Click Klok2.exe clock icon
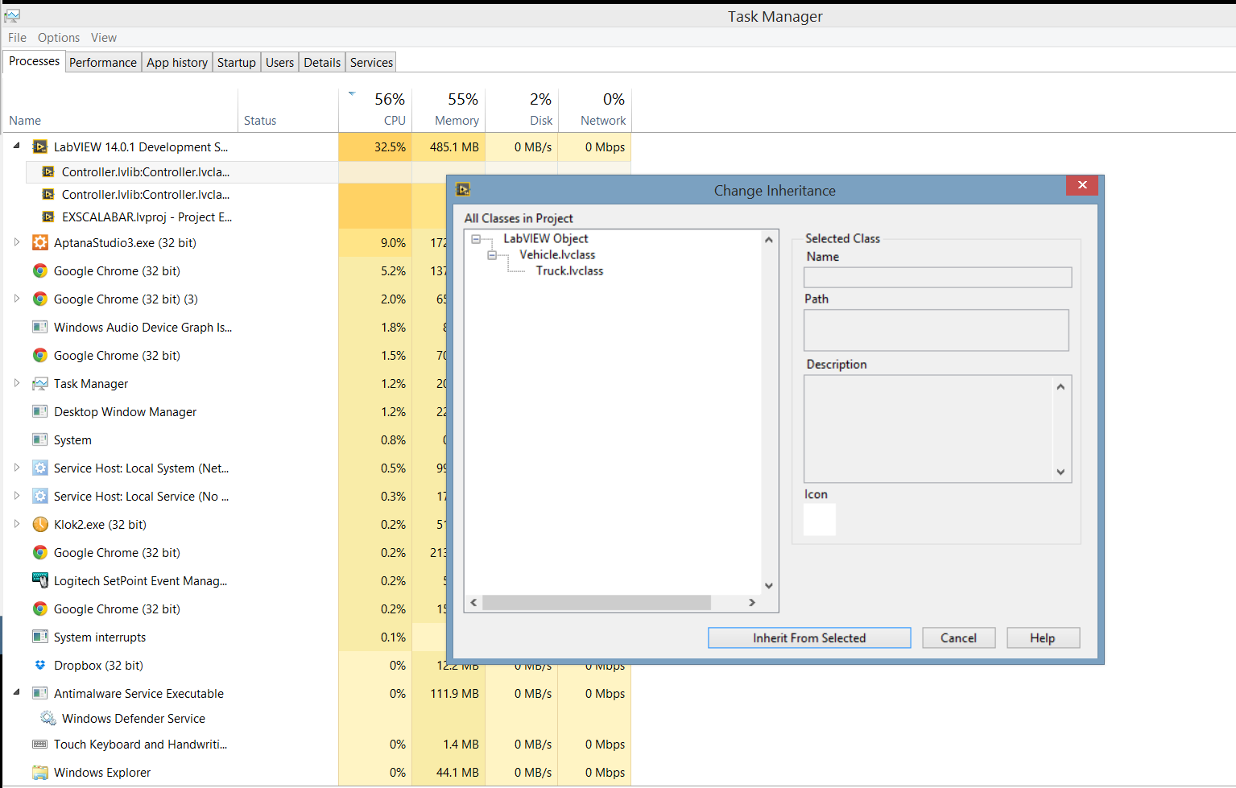Image resolution: width=1236 pixels, height=788 pixels. pyautogui.click(x=39, y=524)
